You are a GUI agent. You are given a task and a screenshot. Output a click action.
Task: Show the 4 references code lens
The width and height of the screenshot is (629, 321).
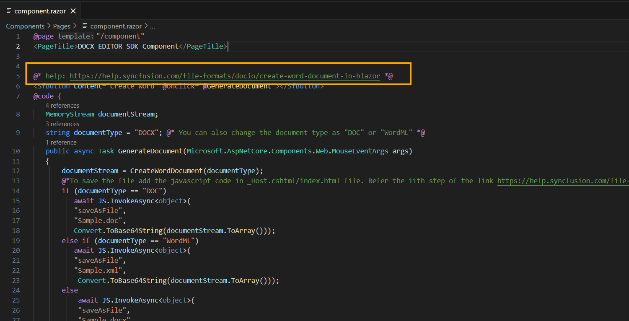(x=62, y=106)
